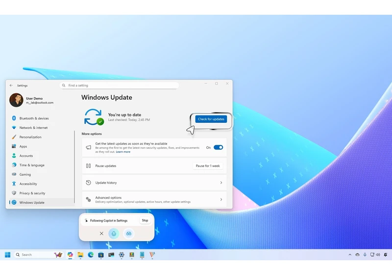
Task: Select Gaming in the sidebar
Action: [25, 174]
